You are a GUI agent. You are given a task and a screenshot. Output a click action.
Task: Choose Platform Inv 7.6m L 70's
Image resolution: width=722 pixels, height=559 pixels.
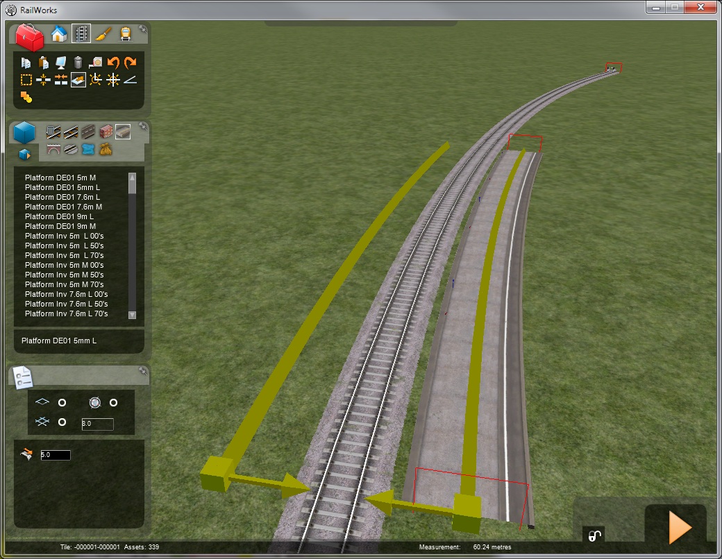click(67, 313)
